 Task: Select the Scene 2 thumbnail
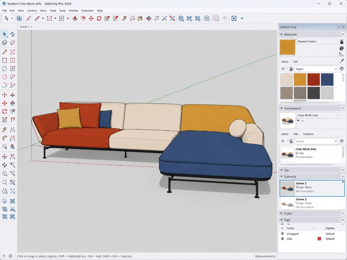[x=287, y=203]
